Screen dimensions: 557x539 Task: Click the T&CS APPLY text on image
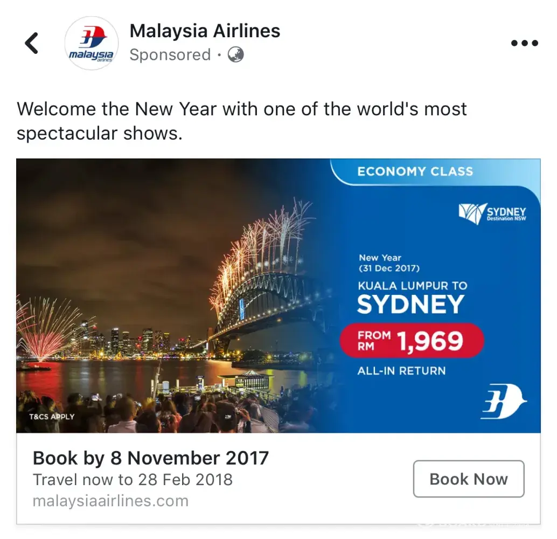52,417
